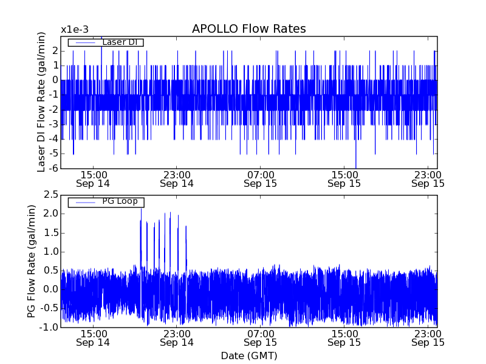The image size is (486, 364).
Task: Select the PG Loop legend entry
Action: pos(120,201)
